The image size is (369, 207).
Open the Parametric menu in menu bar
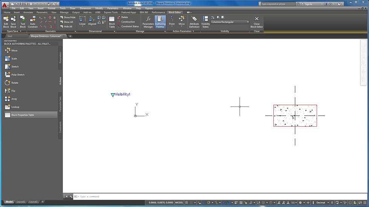tap(113, 8)
